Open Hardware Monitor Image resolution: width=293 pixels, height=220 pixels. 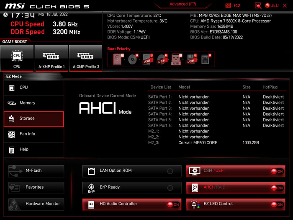(x=36, y=204)
